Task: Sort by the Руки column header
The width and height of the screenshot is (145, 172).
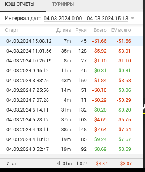Action: pyautogui.click(x=81, y=30)
